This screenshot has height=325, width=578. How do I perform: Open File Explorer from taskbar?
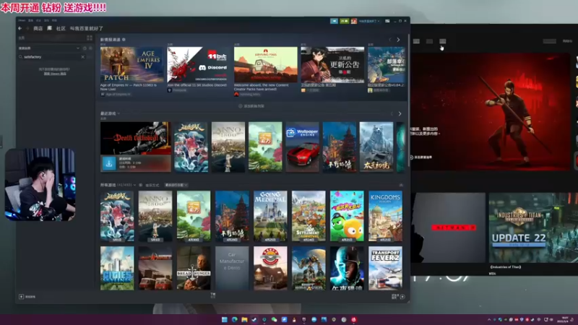pos(244,319)
